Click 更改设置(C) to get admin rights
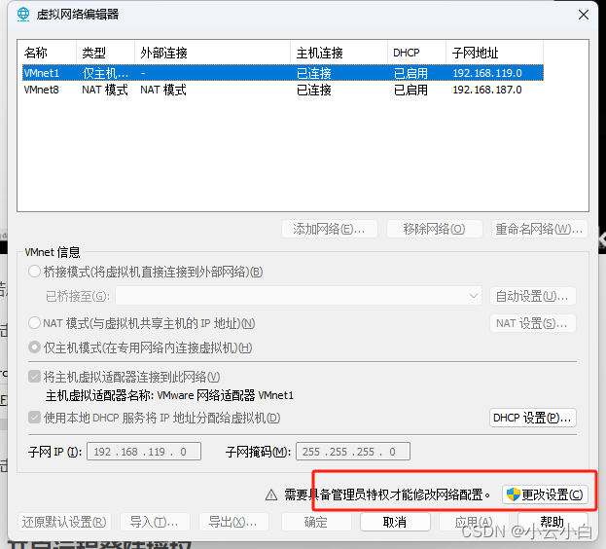The image size is (606, 549). pos(545,494)
